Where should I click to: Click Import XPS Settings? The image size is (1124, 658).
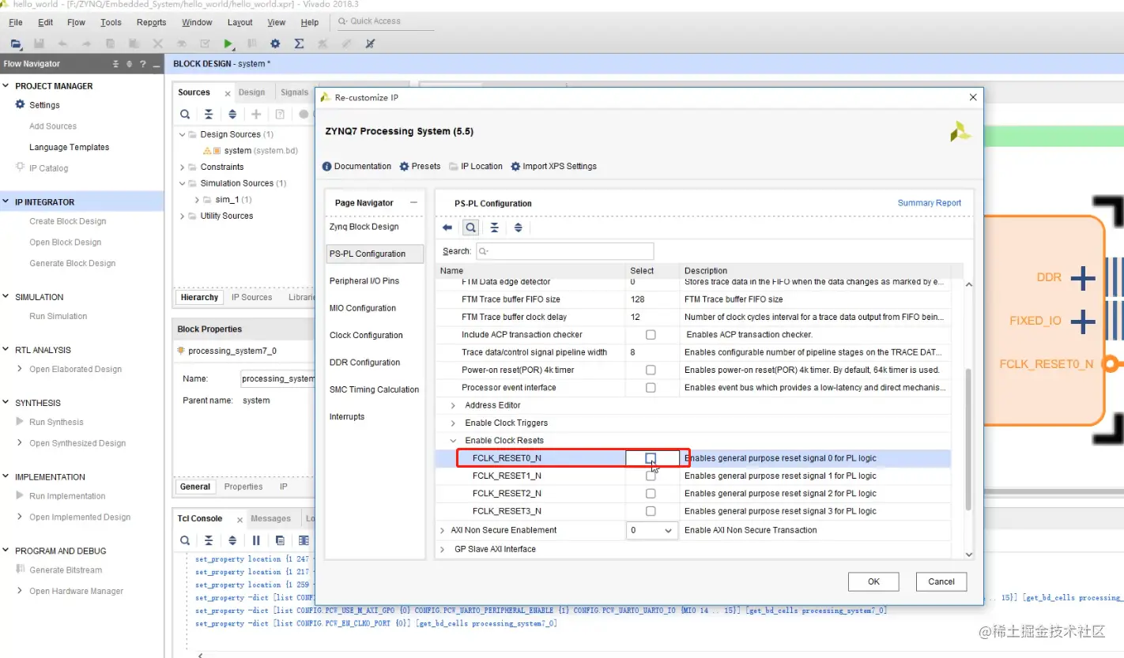point(554,167)
